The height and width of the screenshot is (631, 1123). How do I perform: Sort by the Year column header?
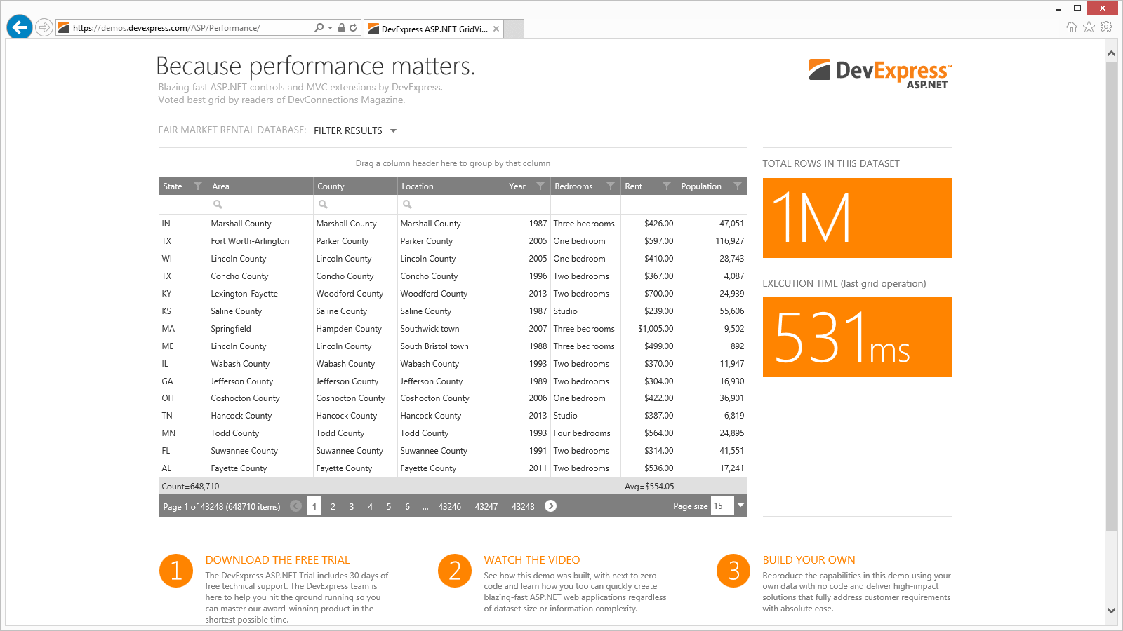click(x=517, y=186)
